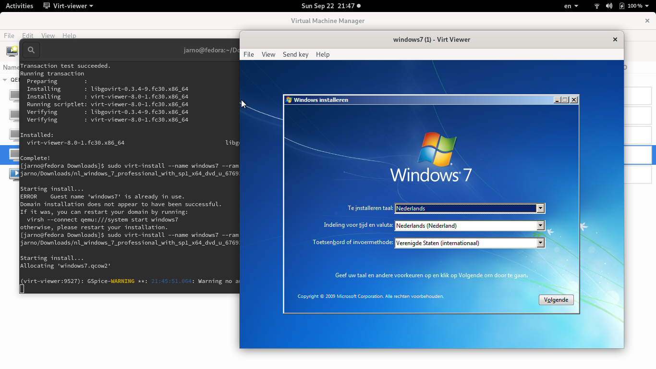Open Virt Viewer View menu
Viewport: 656px width, 369px height.
click(x=268, y=54)
